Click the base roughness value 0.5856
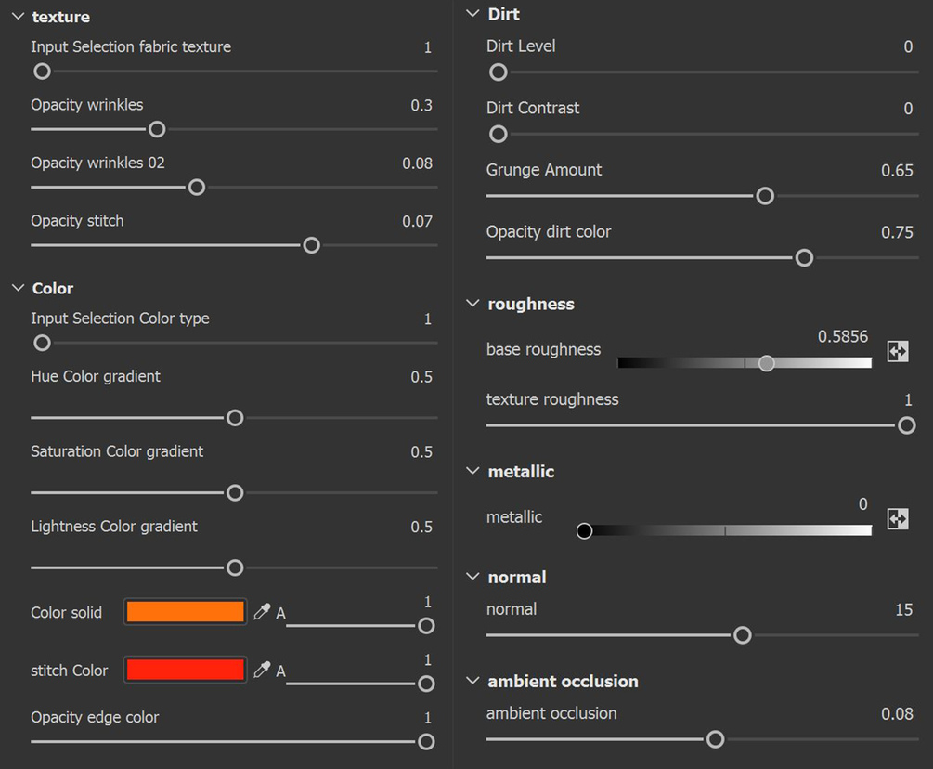This screenshot has width=933, height=769. coord(843,337)
